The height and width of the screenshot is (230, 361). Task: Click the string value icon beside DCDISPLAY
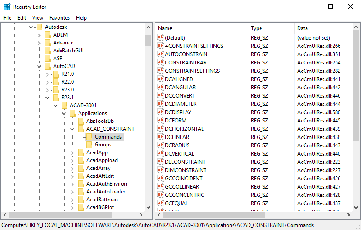coord(161,112)
